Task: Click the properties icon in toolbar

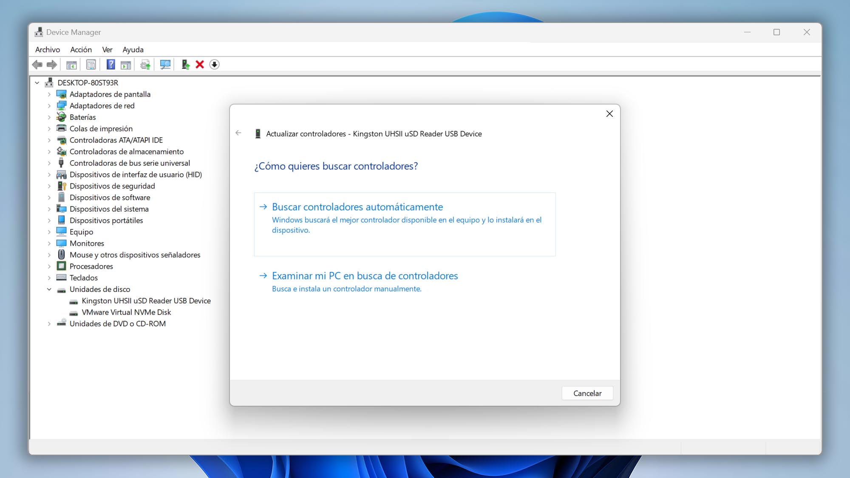Action: [x=91, y=64]
